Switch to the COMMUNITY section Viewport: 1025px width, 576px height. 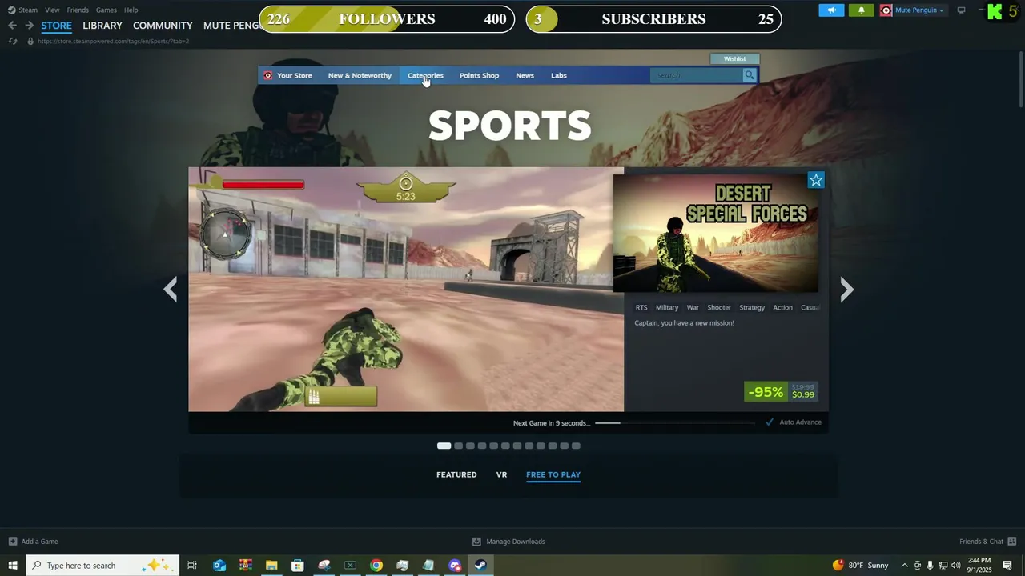(163, 26)
